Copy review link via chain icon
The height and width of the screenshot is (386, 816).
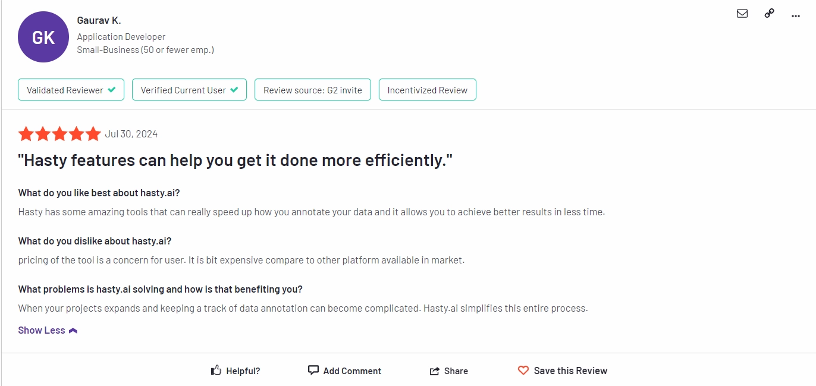click(x=769, y=13)
